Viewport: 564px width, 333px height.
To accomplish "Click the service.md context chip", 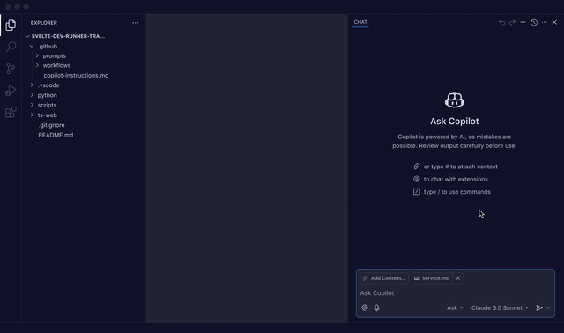I will pos(432,278).
